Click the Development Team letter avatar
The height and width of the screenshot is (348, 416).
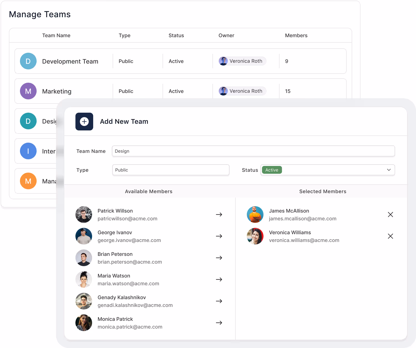(28, 61)
